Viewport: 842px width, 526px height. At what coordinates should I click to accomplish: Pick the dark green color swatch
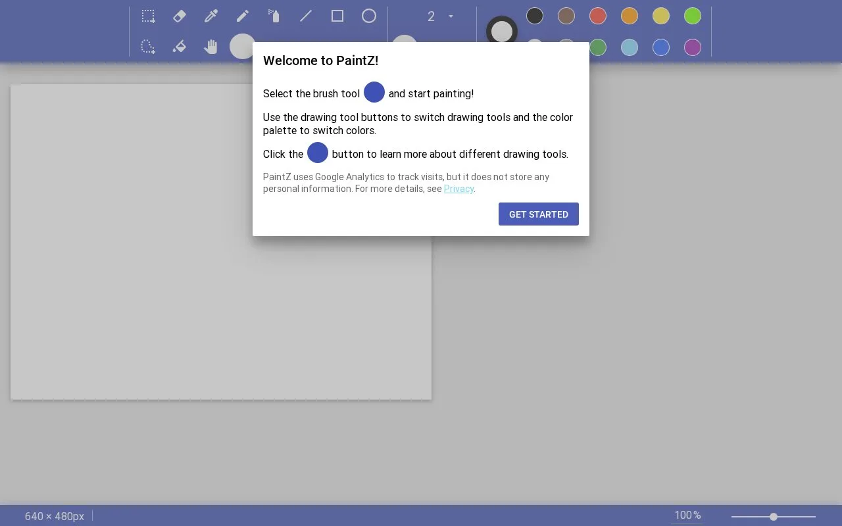click(598, 47)
